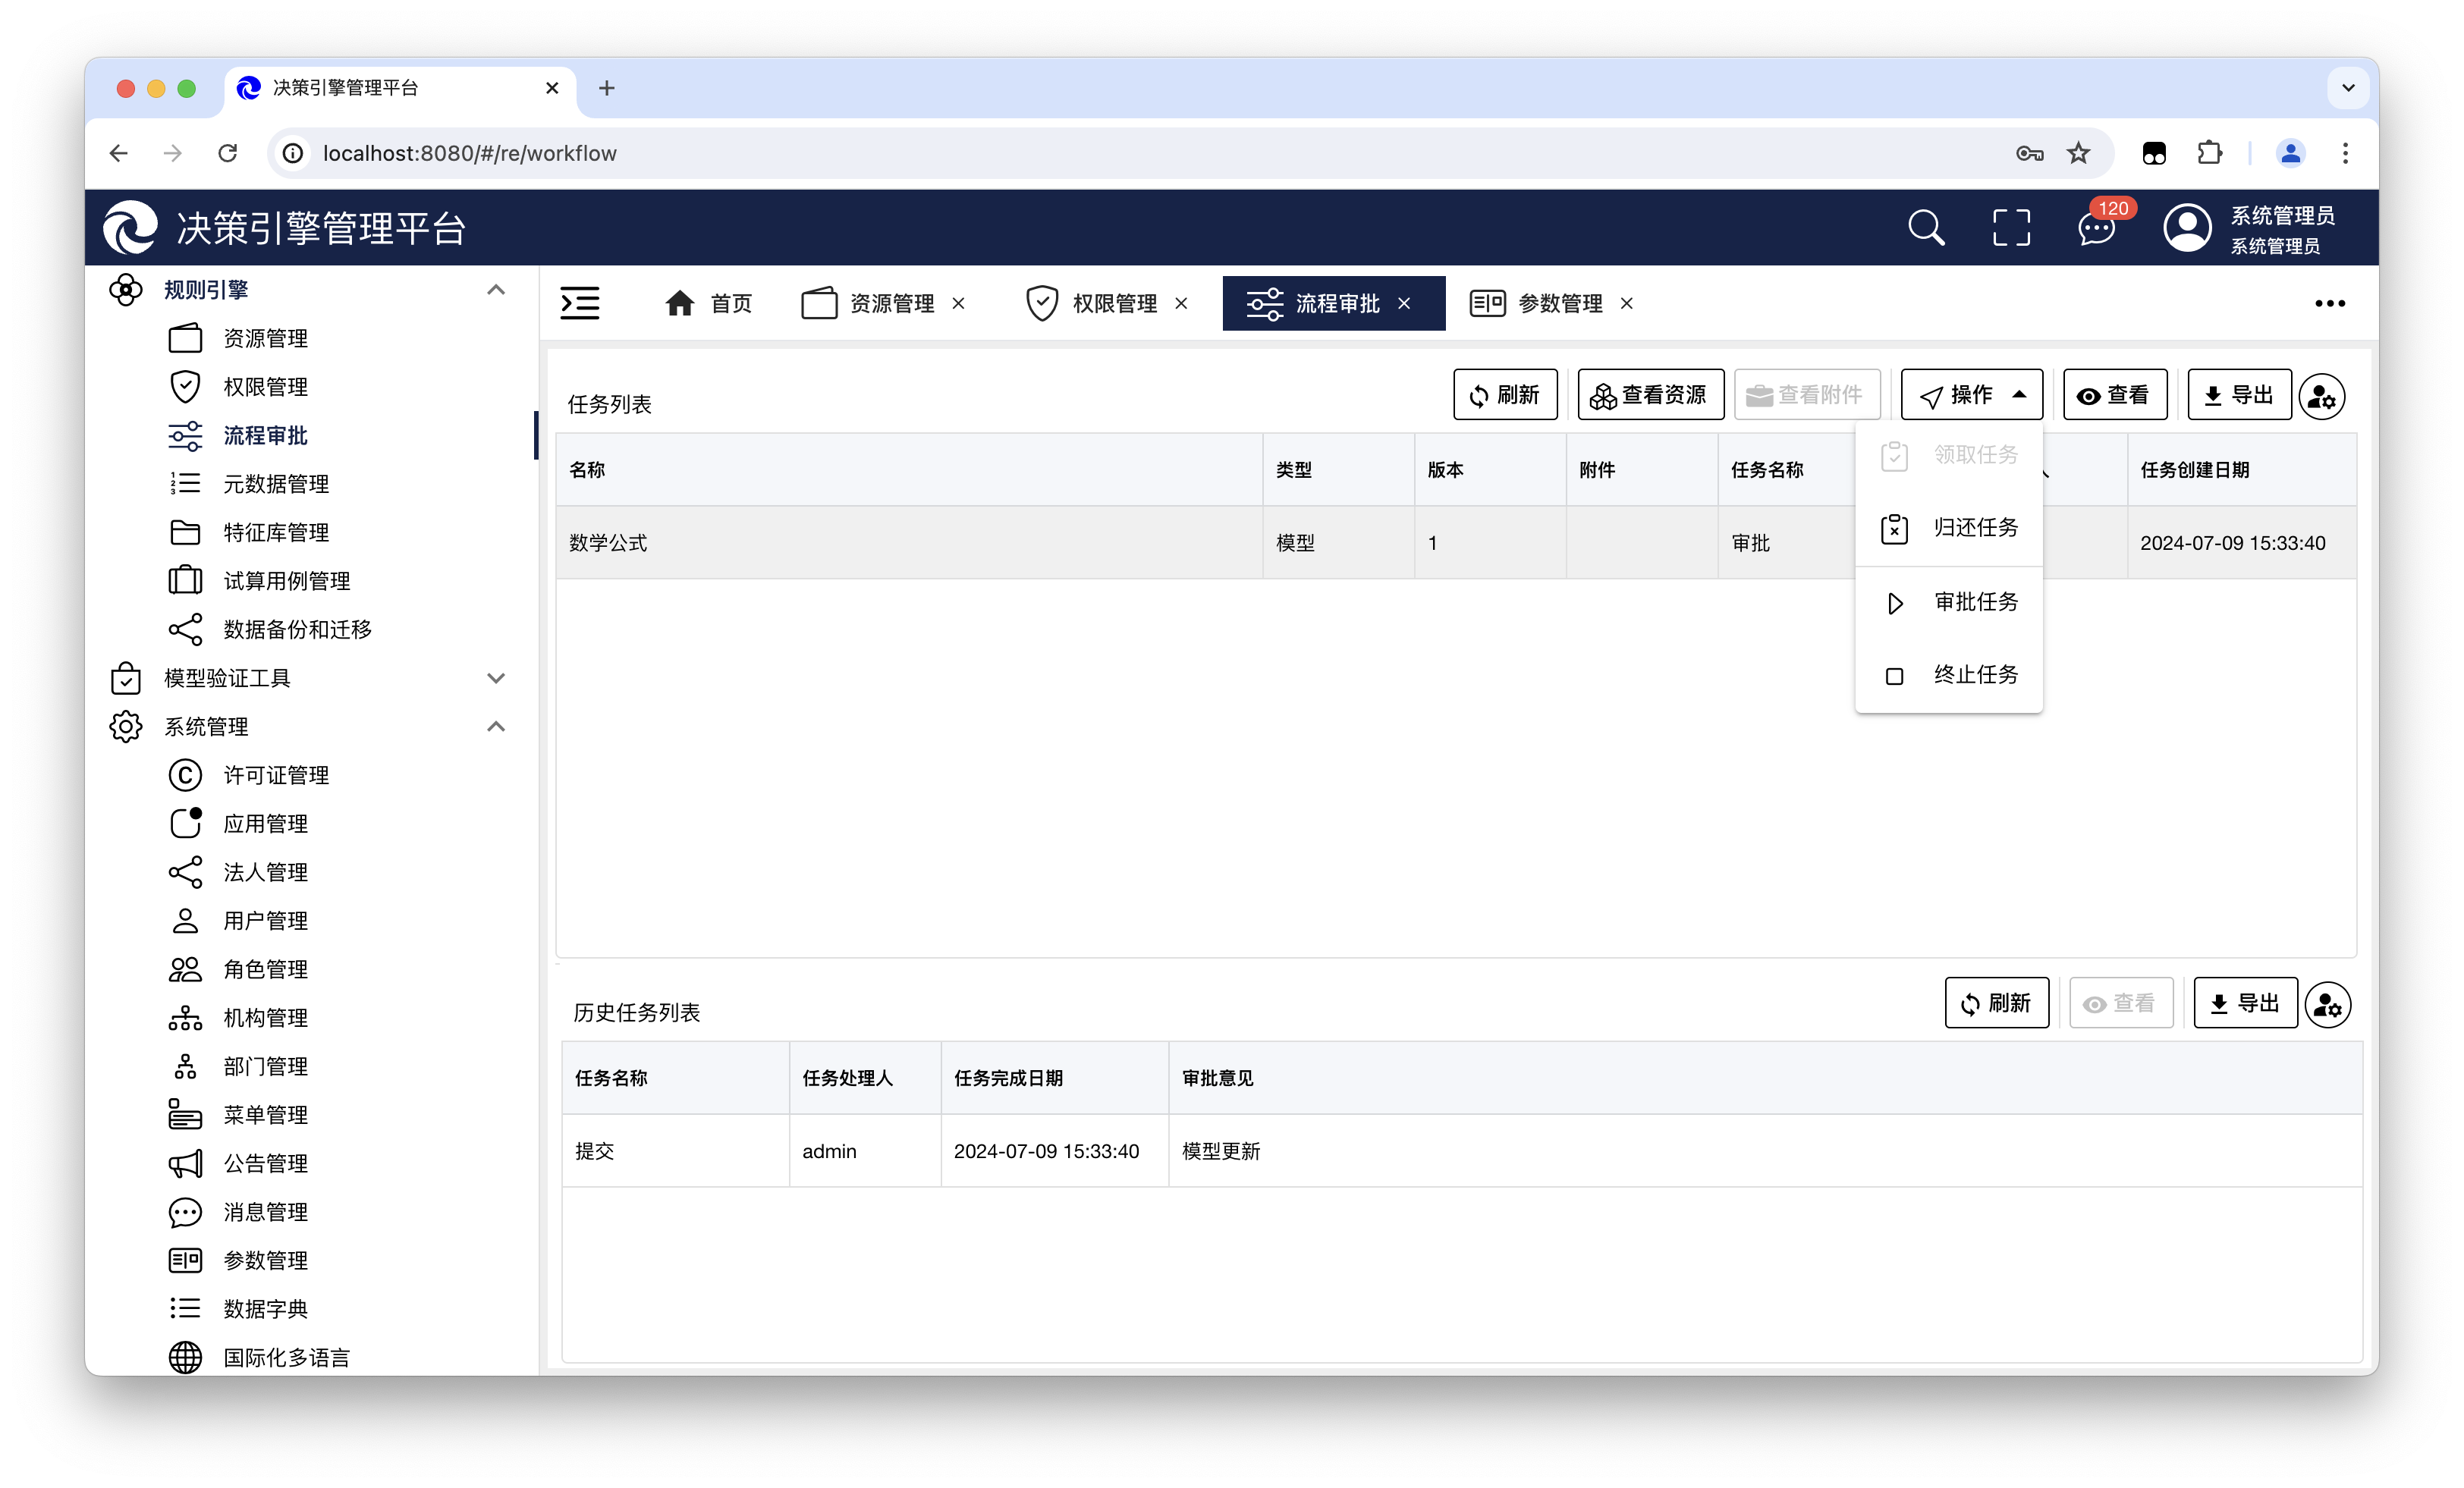Open 用户管理 in the sidebar
The height and width of the screenshot is (1488, 2464).
265,921
